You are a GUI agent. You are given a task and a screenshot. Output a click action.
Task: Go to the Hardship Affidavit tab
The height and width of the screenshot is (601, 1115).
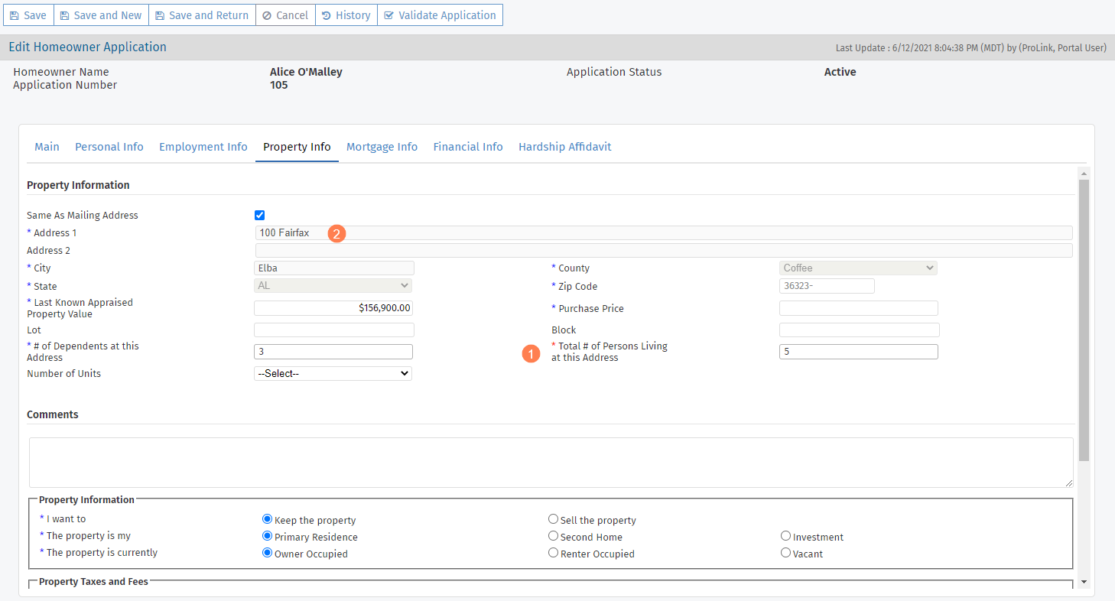564,147
